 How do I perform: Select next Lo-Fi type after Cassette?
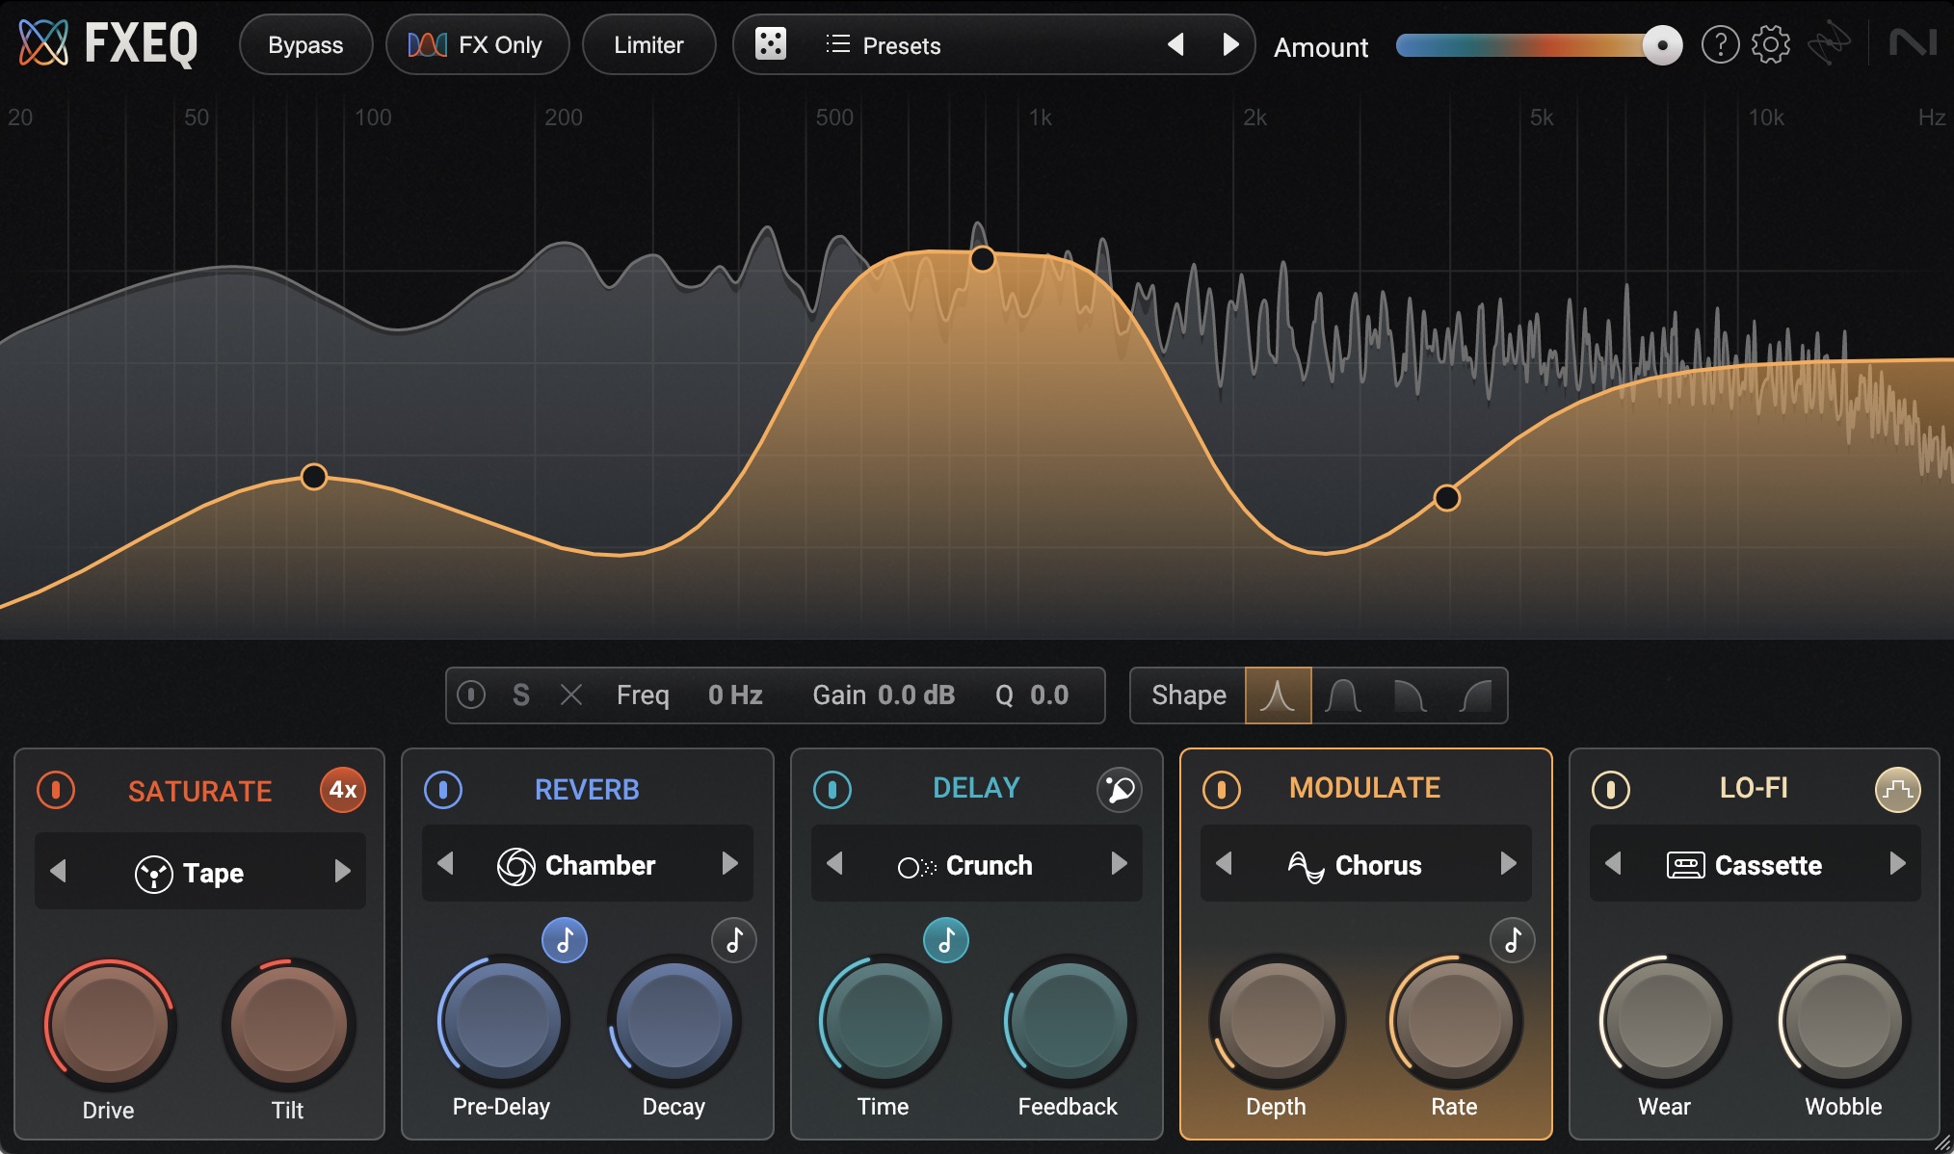click(1897, 863)
